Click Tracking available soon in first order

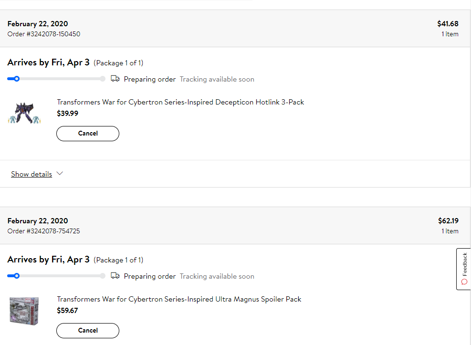tap(217, 79)
